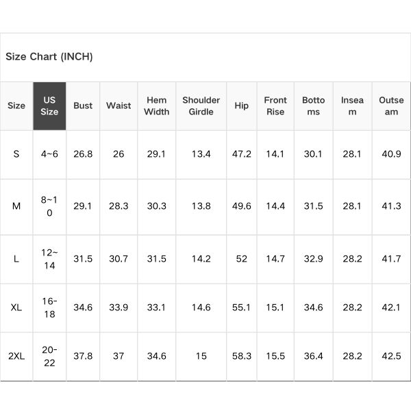Click the highlighted US Size column header

[x=49, y=106]
